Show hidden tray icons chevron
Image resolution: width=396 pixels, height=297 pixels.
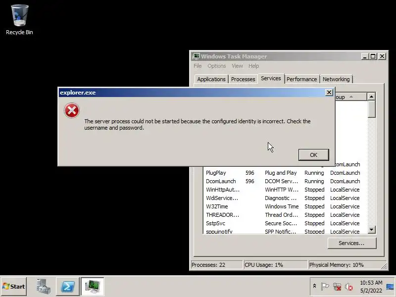coord(314,286)
